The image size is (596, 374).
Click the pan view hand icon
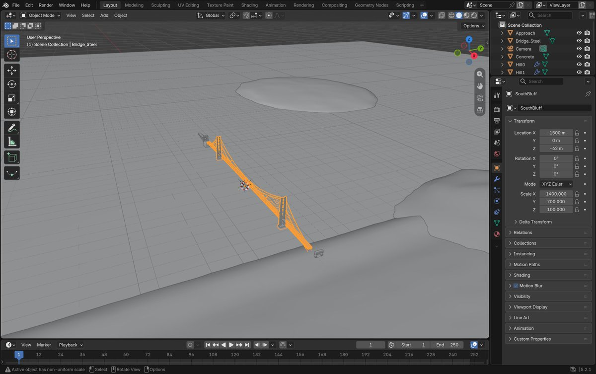click(x=480, y=86)
